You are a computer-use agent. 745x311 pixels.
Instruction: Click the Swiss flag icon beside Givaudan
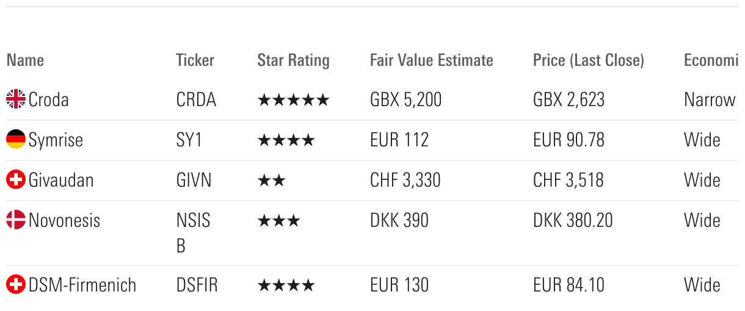[16, 180]
